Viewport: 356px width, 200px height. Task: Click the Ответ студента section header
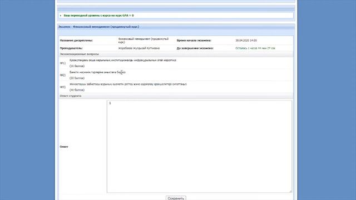176,96
